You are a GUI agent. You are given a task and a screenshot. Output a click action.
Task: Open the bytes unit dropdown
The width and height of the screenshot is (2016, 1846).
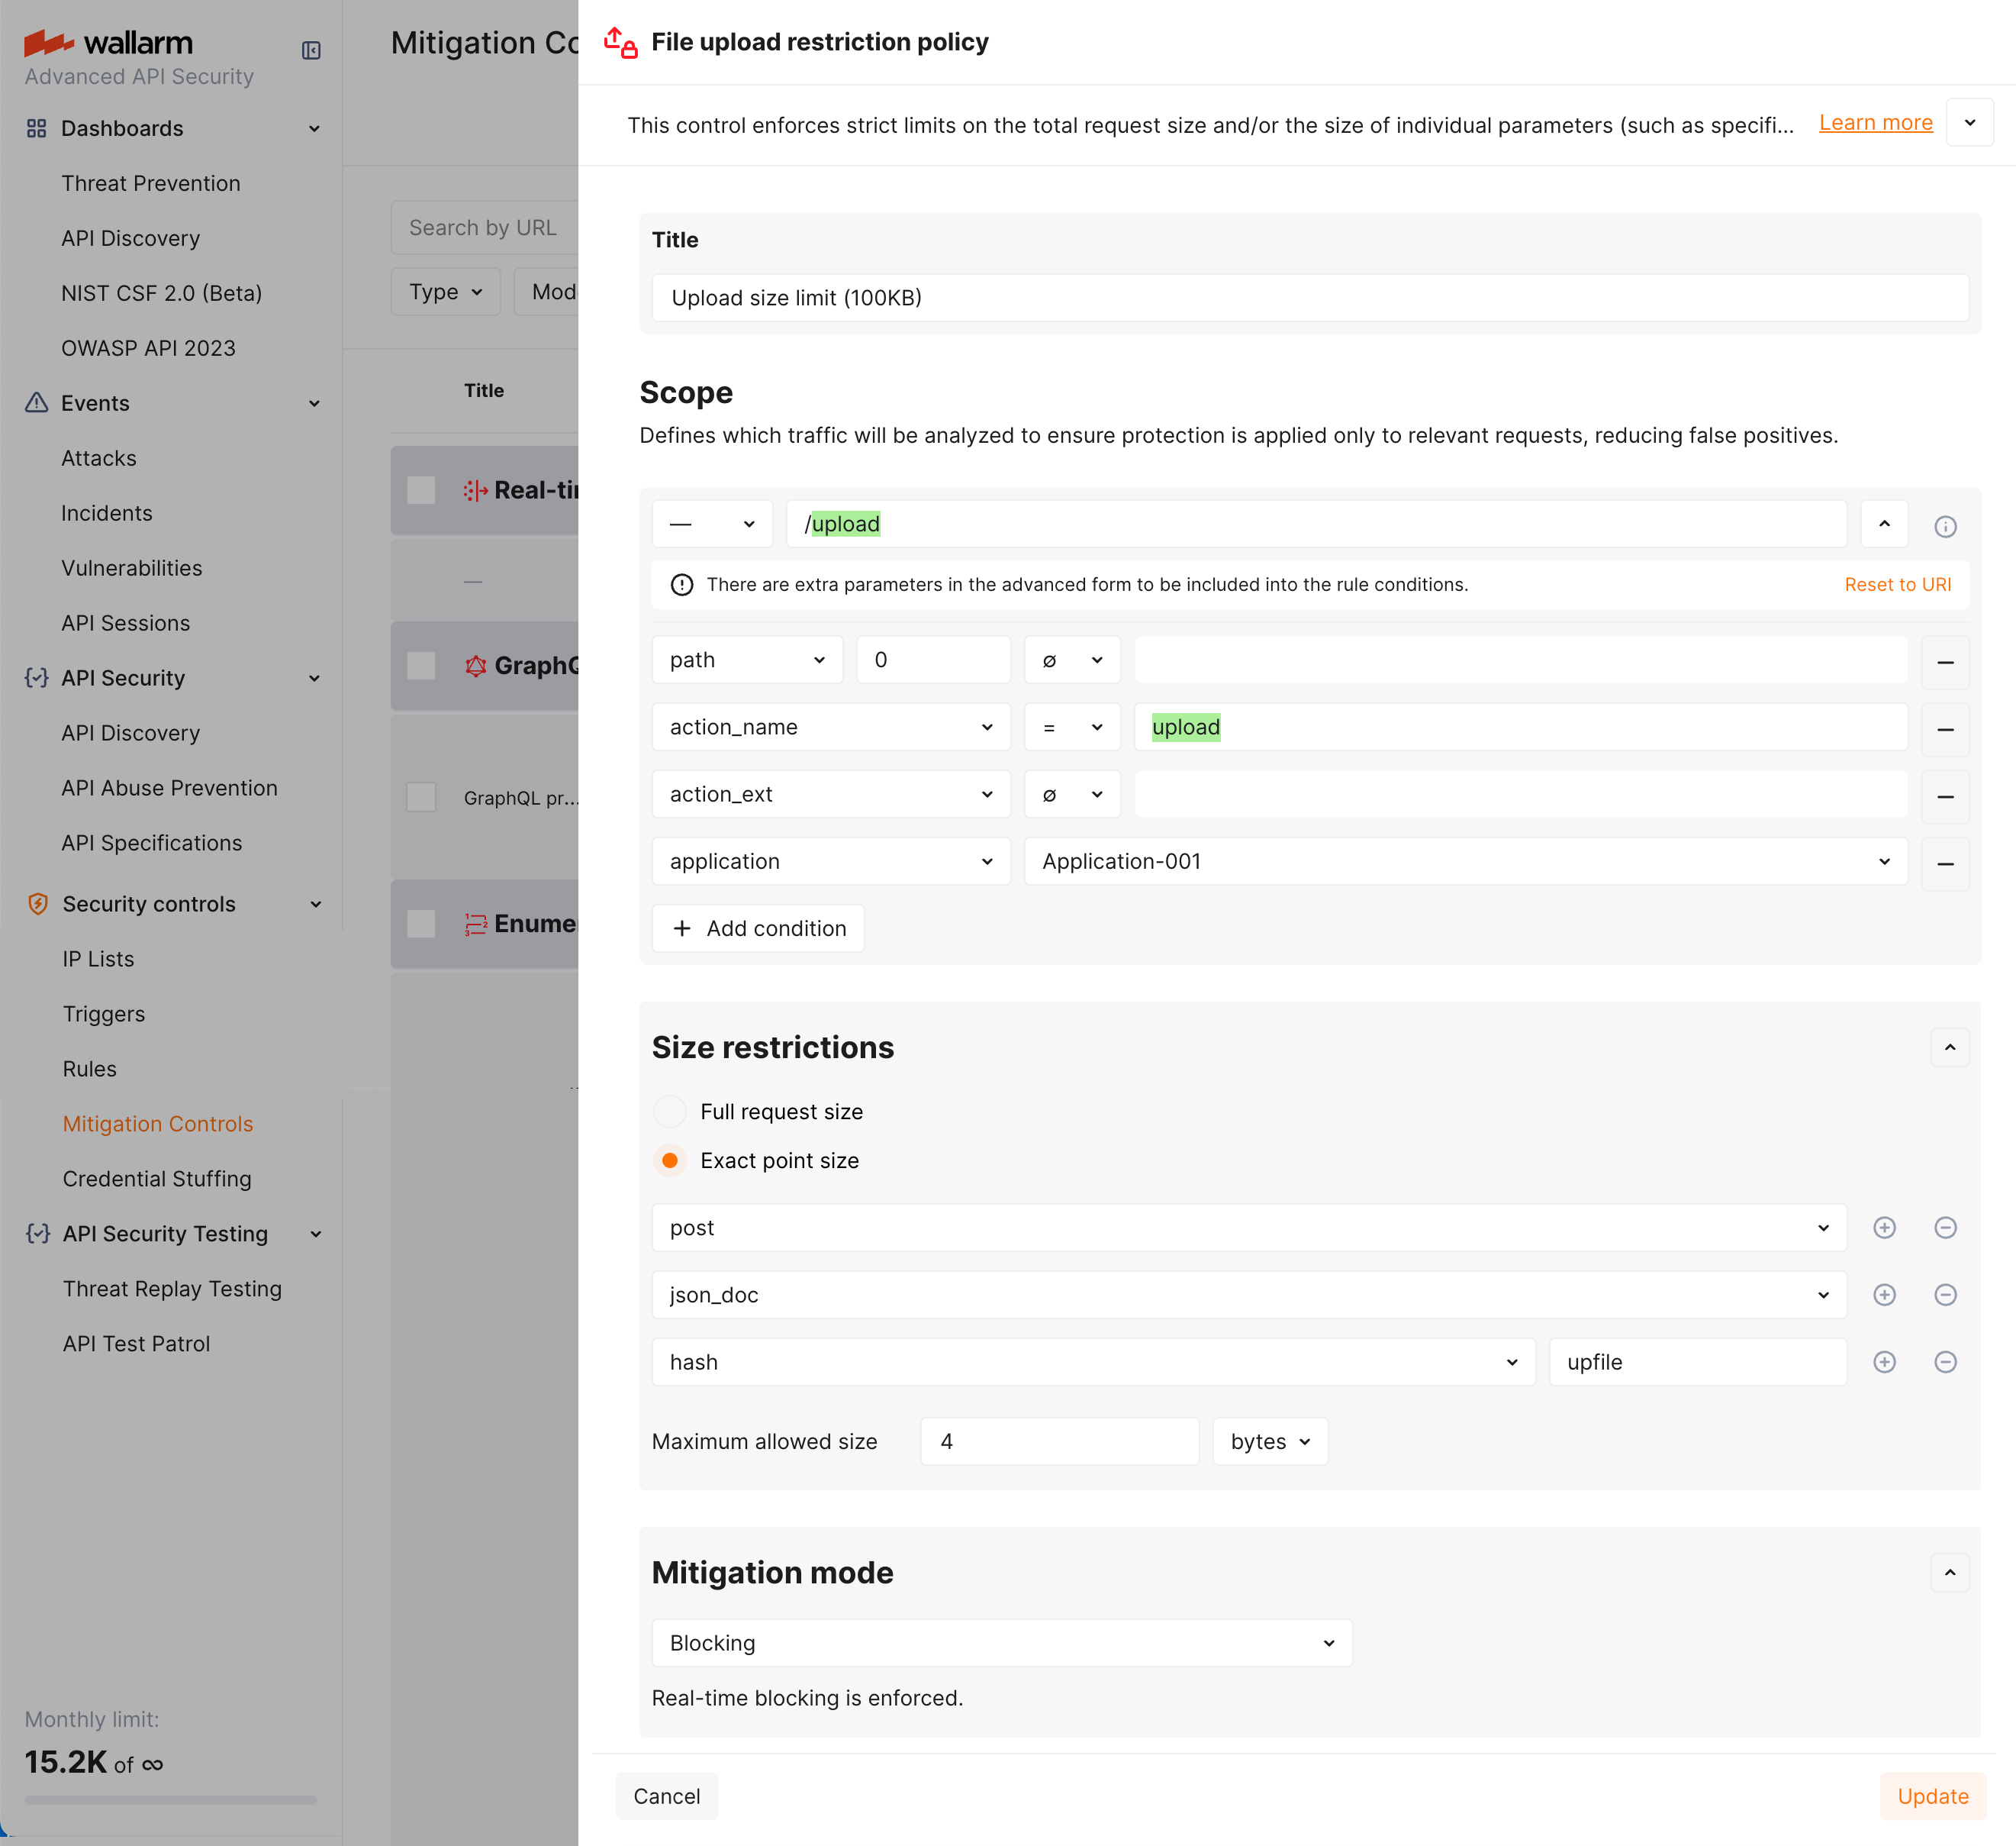pos(1269,1442)
